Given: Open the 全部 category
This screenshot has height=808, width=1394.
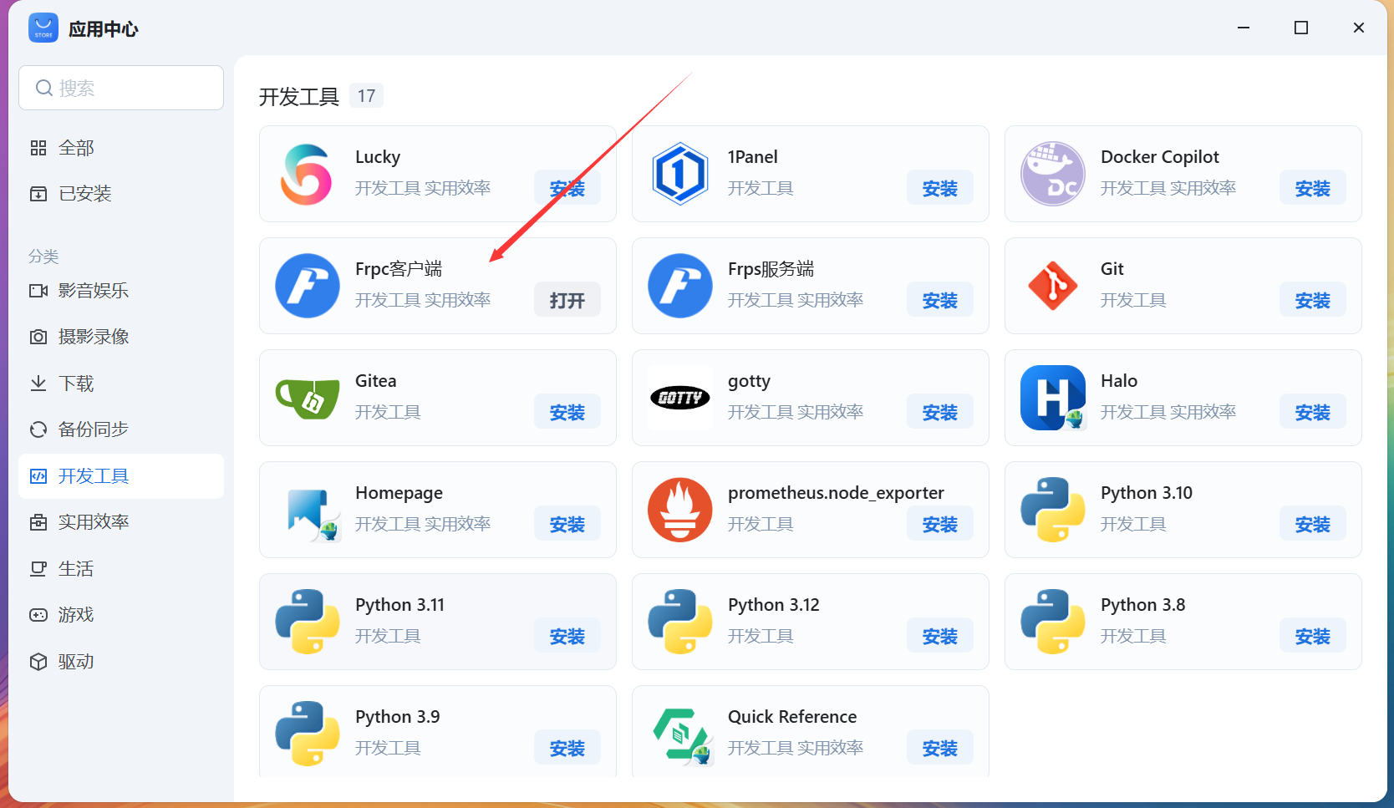Looking at the screenshot, I should click(121, 148).
